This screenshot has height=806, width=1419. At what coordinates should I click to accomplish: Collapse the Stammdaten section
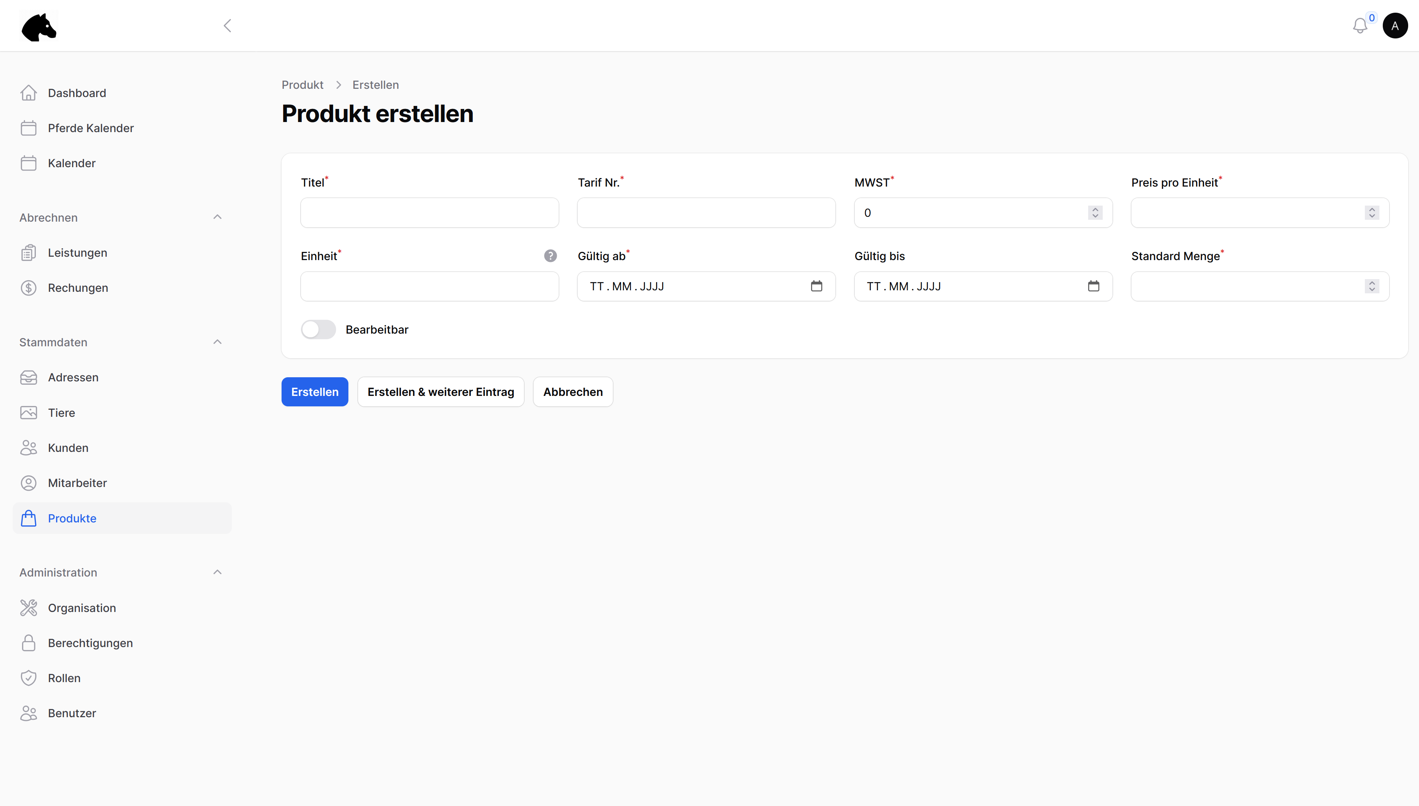[217, 341]
